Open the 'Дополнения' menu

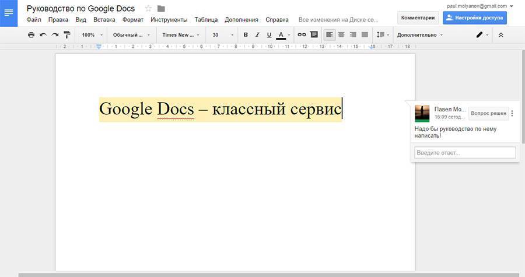[x=242, y=20]
